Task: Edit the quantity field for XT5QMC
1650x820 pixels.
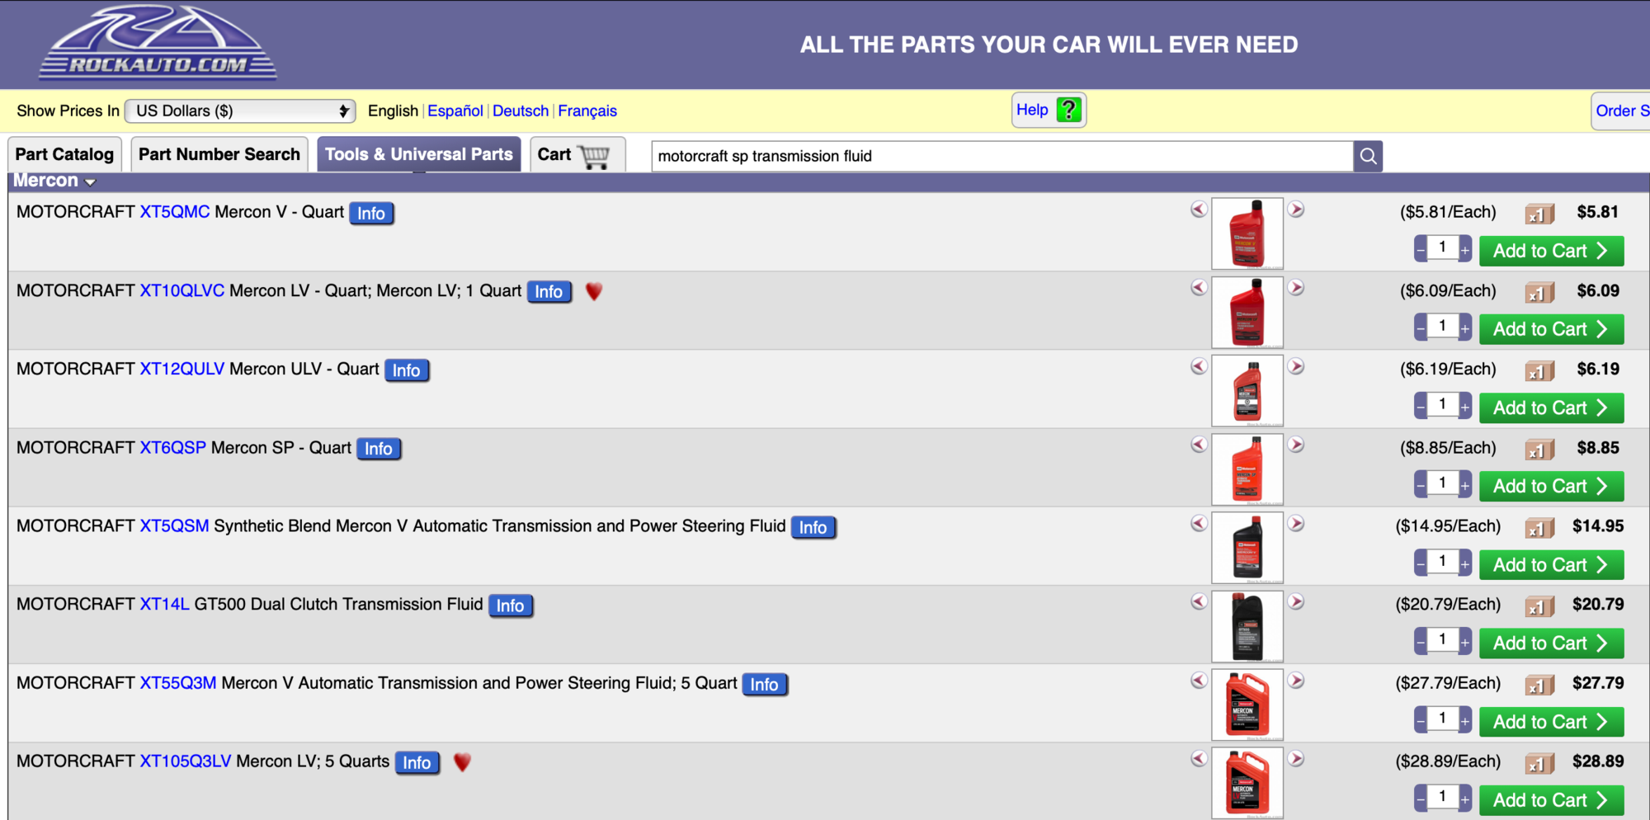Action: pyautogui.click(x=1443, y=247)
